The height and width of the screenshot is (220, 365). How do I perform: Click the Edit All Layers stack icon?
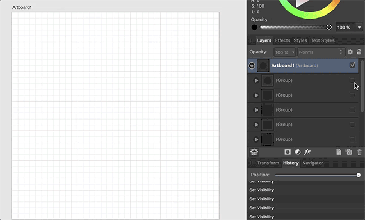(x=254, y=152)
